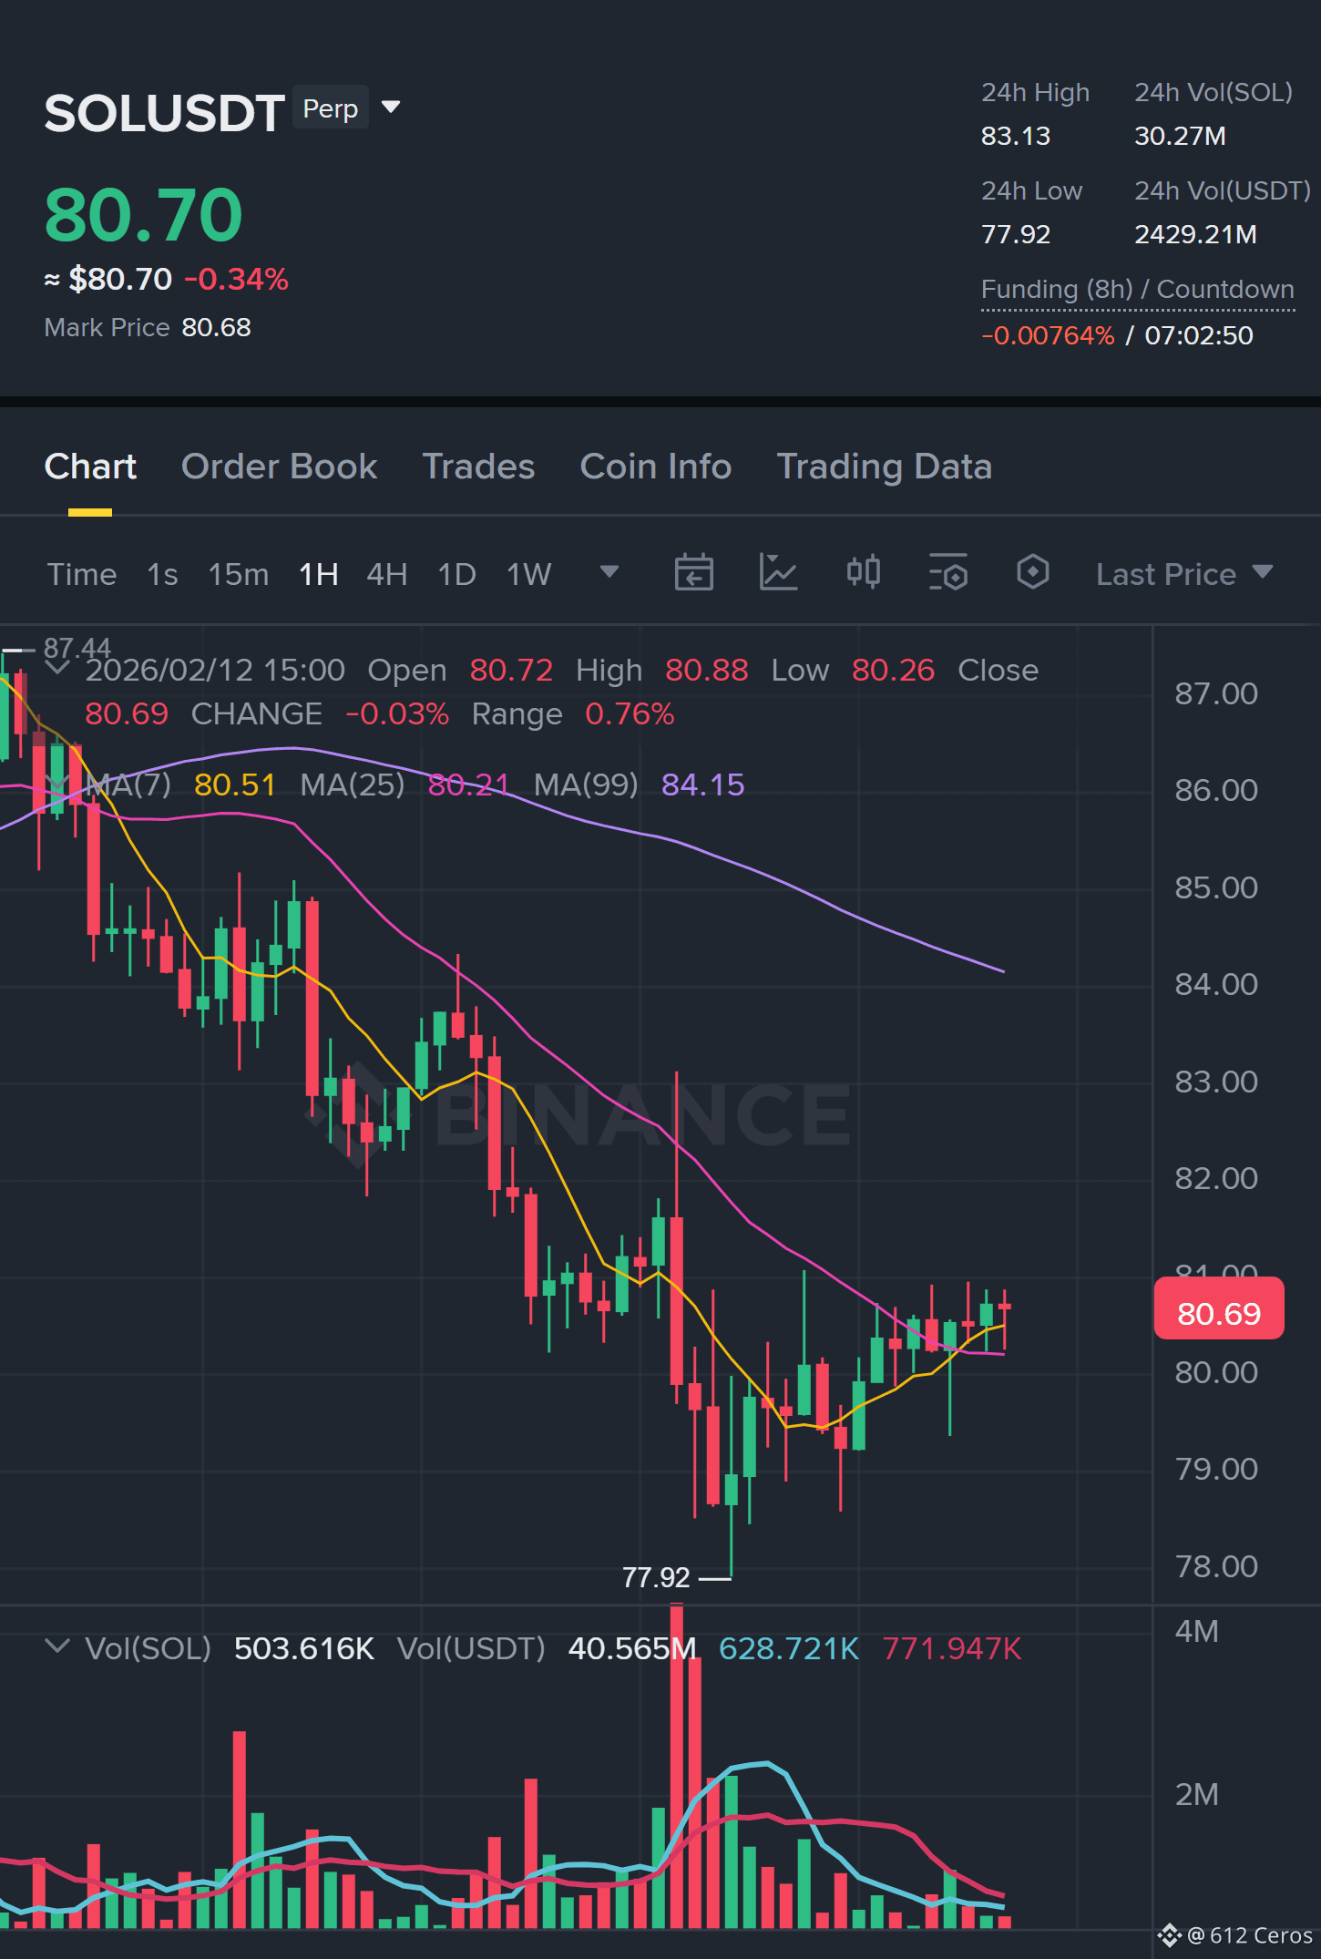Image resolution: width=1321 pixels, height=1959 pixels.
Task: Collapse the MA indicator line chevron
Action: pos(56,784)
